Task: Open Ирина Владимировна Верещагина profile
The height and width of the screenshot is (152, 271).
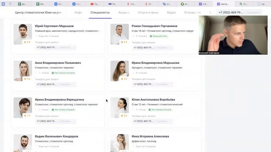Action: [59, 100]
